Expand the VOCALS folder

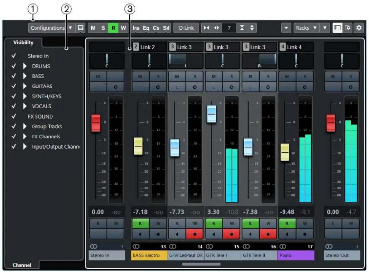point(25,106)
